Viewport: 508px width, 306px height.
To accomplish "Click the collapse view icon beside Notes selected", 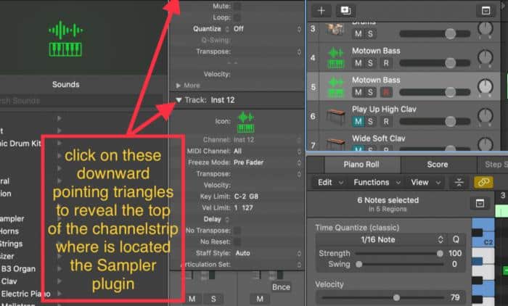I will pyautogui.click(x=480, y=203).
